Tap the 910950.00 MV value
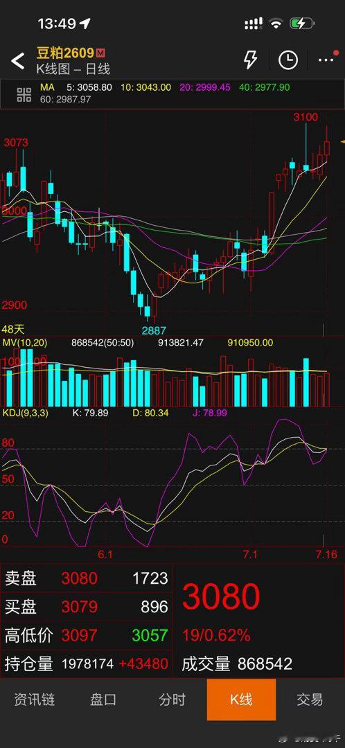 point(251,343)
